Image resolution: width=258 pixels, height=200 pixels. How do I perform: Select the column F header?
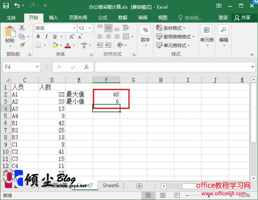click(x=106, y=80)
